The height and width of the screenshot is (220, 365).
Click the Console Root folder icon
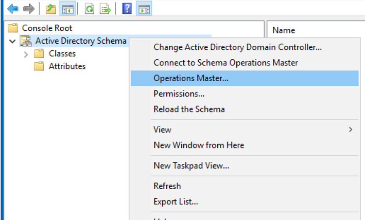tap(13, 28)
